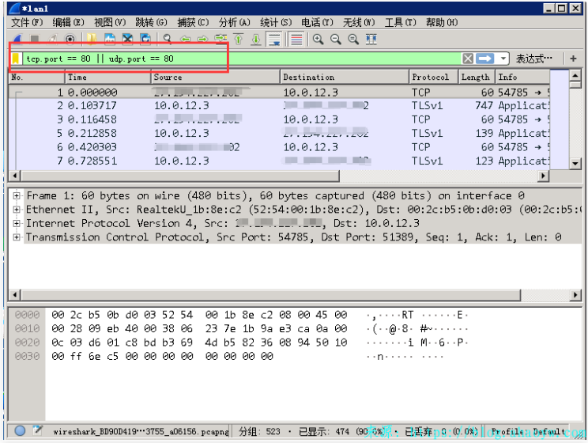Clear the display filter with X button

(x=468, y=59)
